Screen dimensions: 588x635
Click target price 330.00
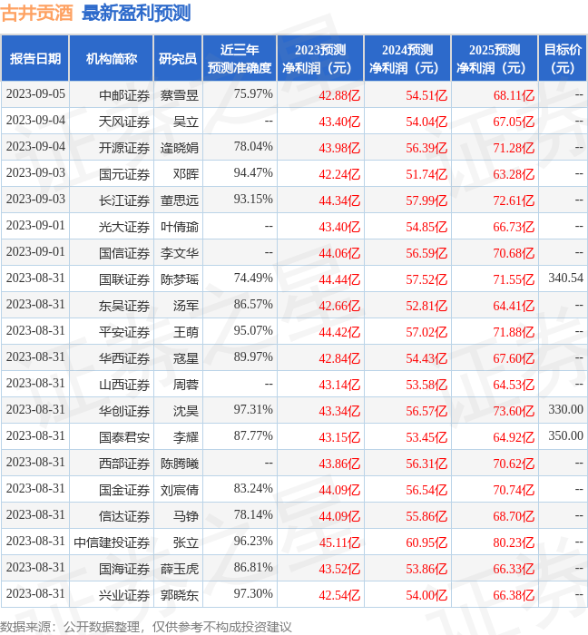coord(565,409)
